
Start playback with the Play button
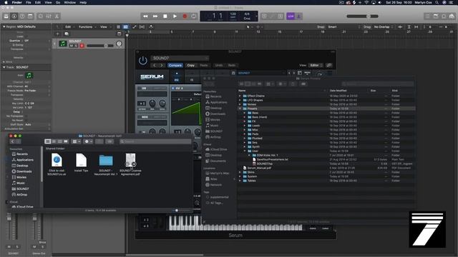tap(175, 16)
